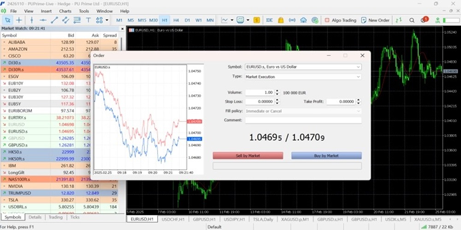This screenshot has height=230, width=461.
Task: Expand the chart type dropdown arrow
Action: coord(232,20)
